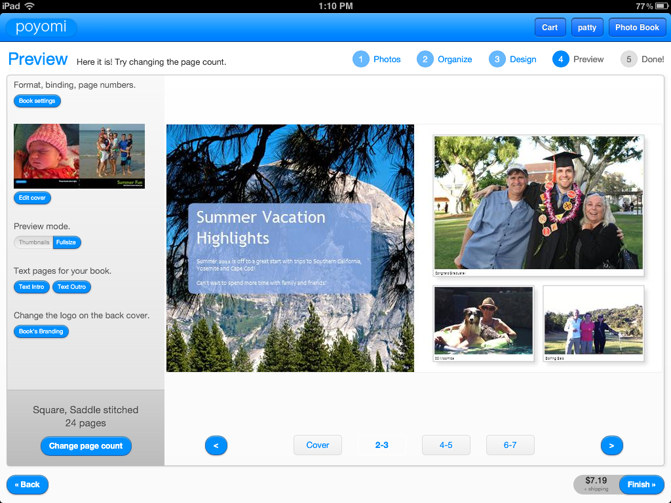Click the Edit cover button

[x=32, y=198]
